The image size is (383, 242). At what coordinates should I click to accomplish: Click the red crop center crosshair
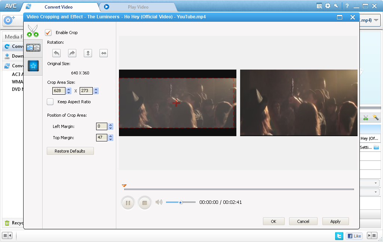pos(176,103)
